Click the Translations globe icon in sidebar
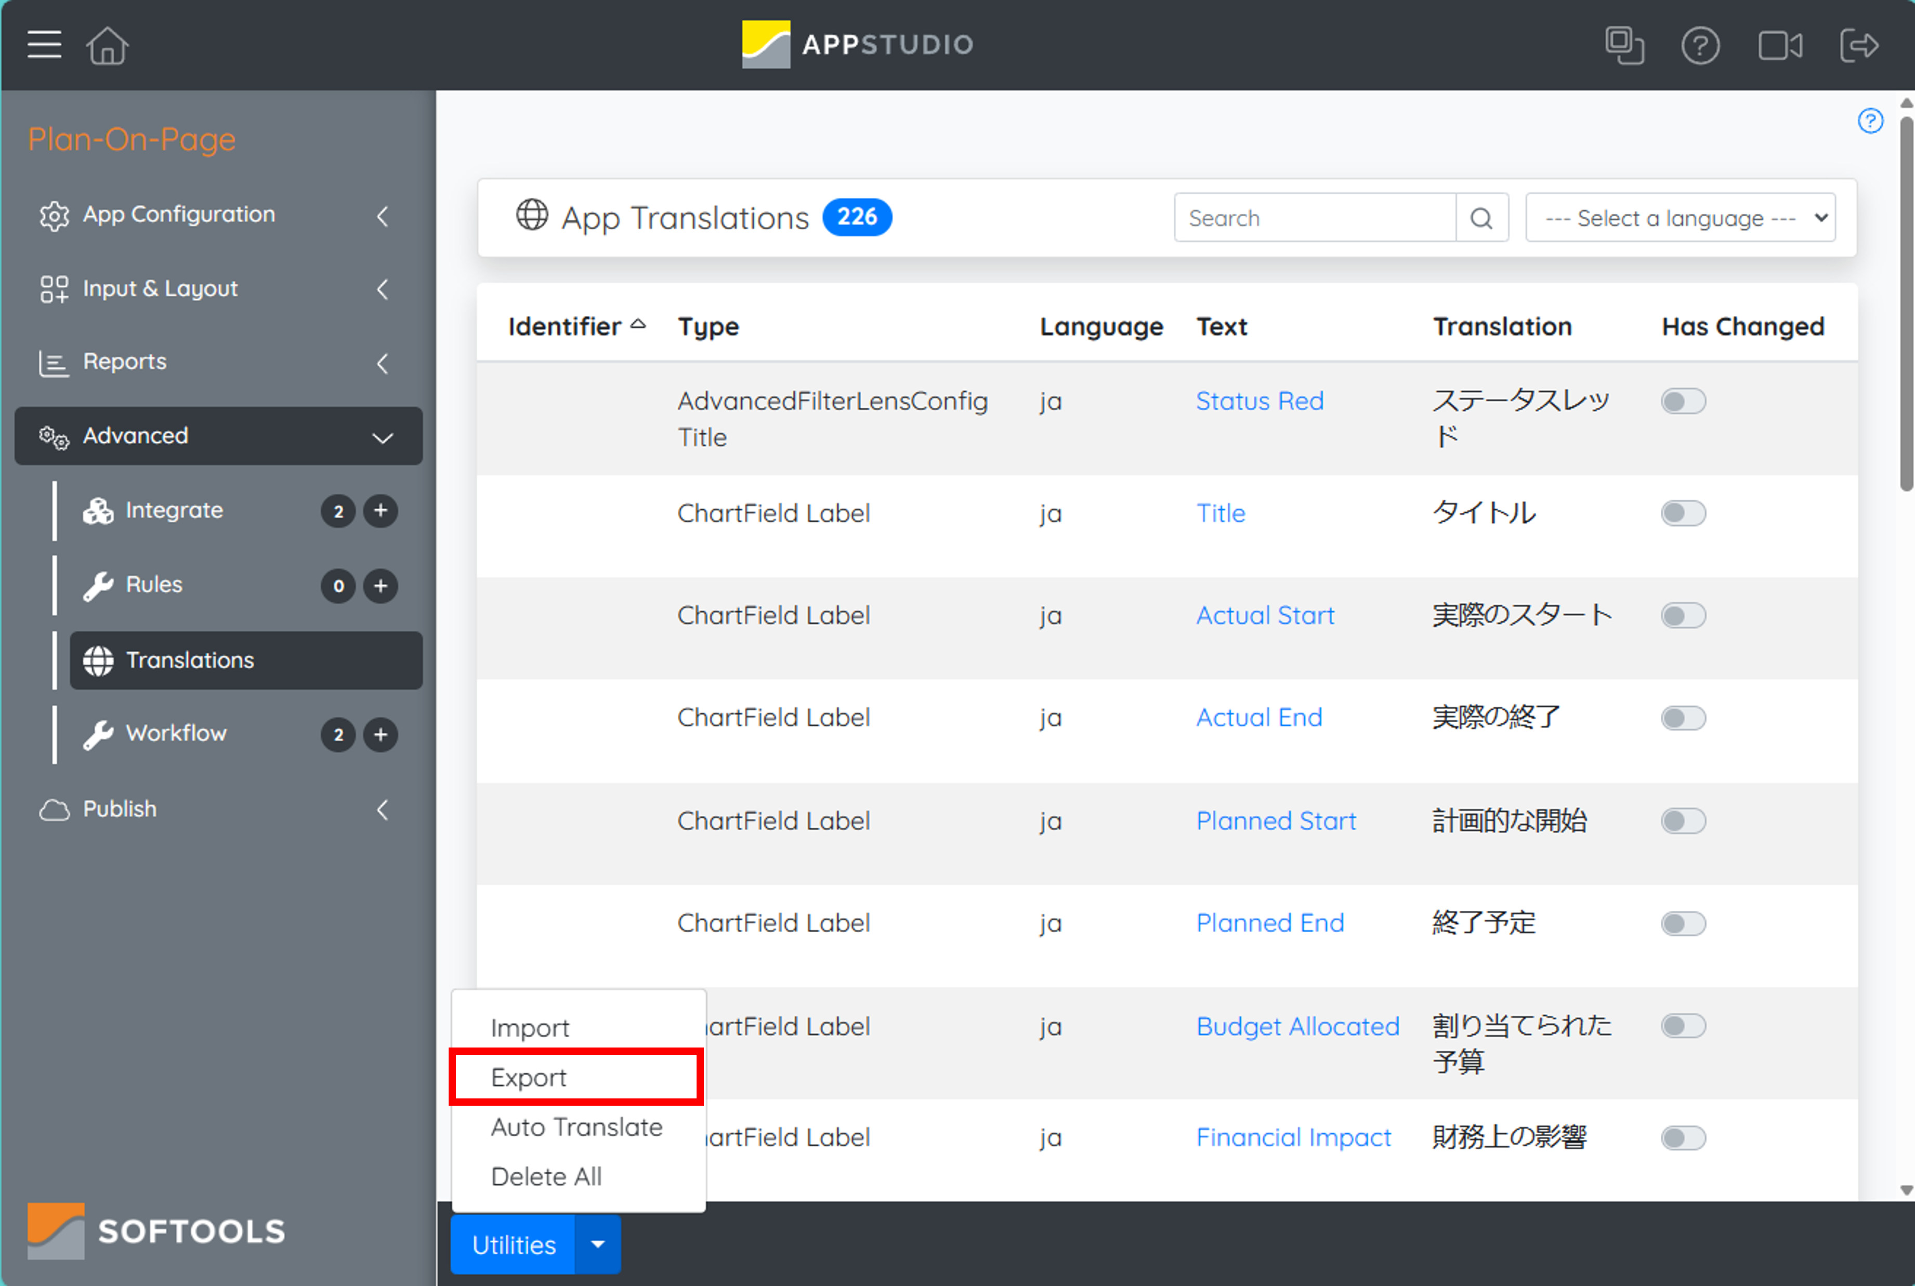Screen dimensions: 1915x1286 click(98, 660)
